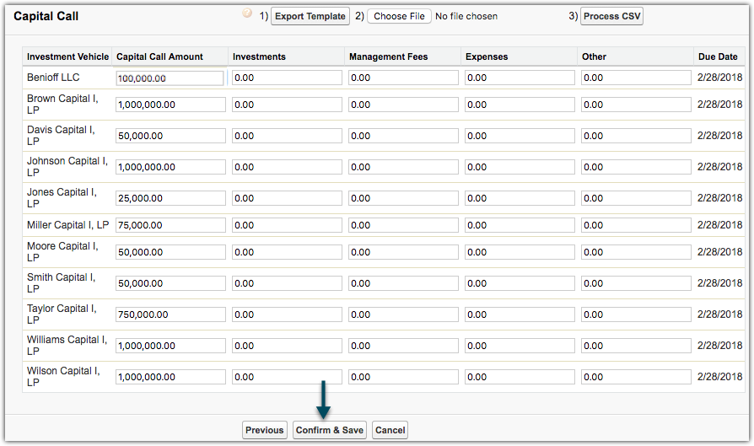Image resolution: width=754 pixels, height=446 pixels.
Task: Click Brown Capital I Other field
Action: tap(636, 105)
